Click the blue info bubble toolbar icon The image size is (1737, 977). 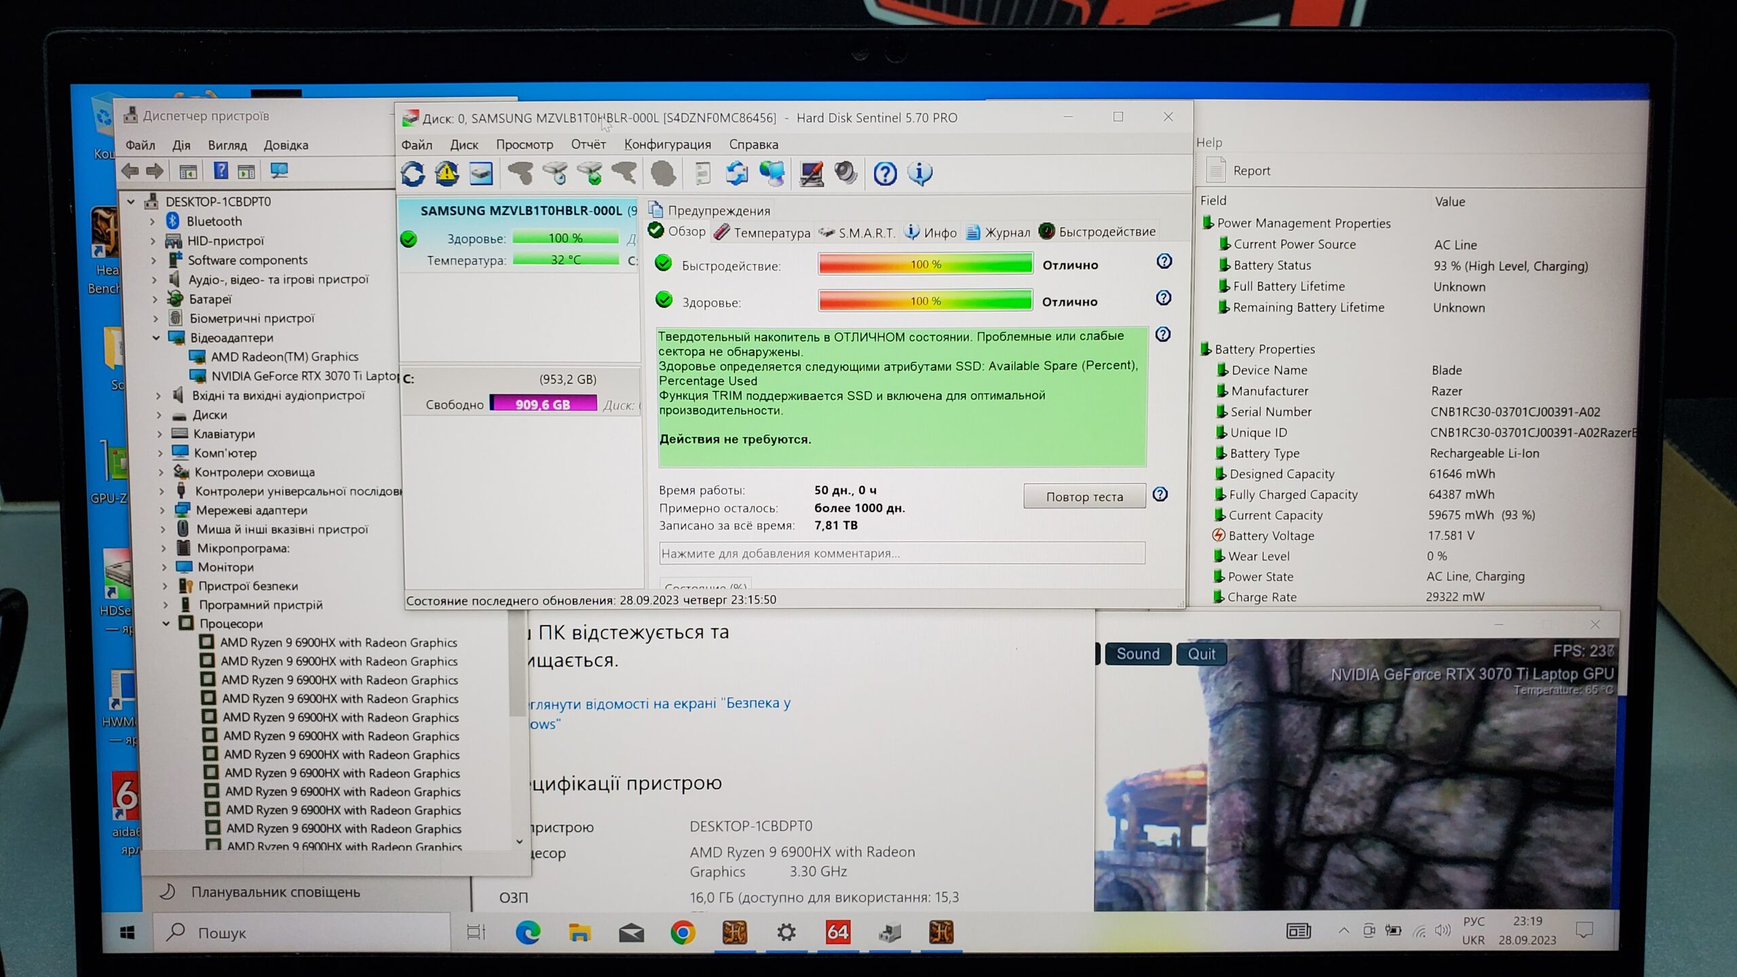tap(920, 174)
